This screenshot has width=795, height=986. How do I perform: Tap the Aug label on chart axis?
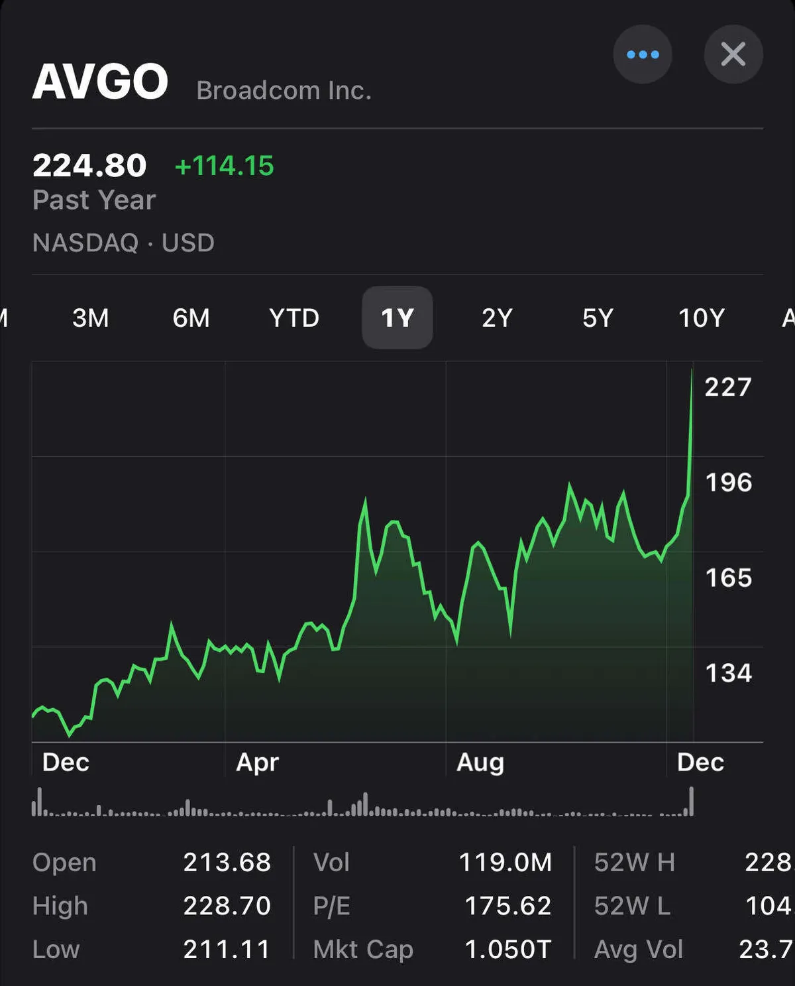click(x=480, y=763)
